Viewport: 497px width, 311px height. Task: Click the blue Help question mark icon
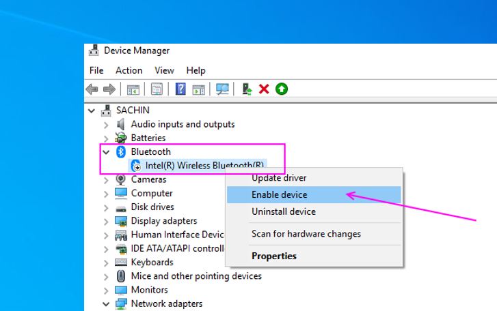(180, 89)
